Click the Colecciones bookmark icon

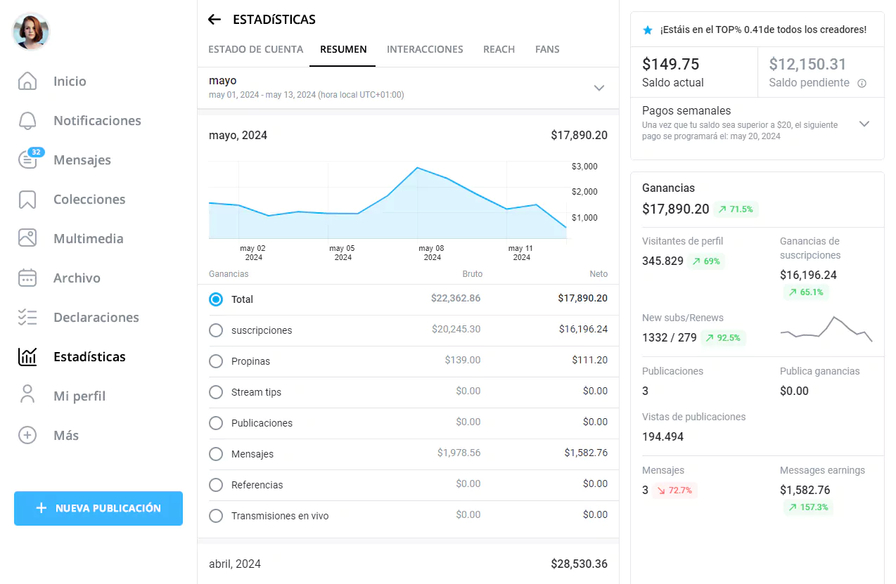pyautogui.click(x=27, y=200)
